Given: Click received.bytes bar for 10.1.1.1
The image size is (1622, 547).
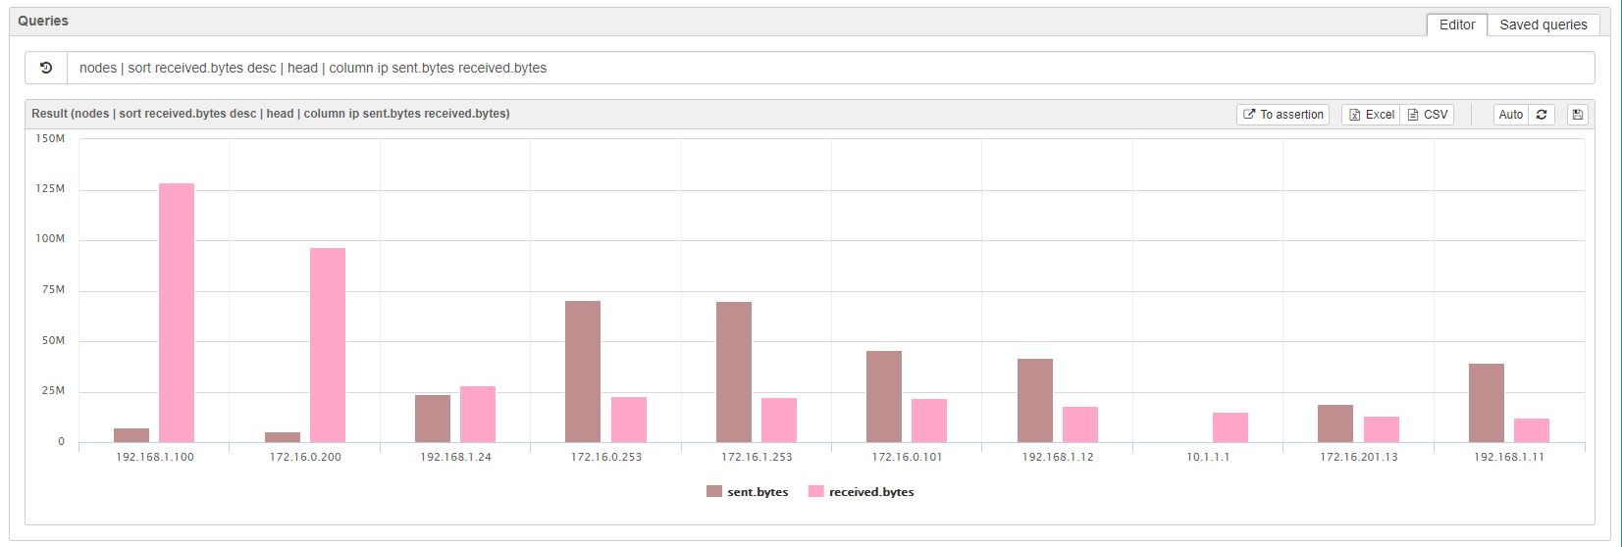Looking at the screenshot, I should click(1230, 427).
